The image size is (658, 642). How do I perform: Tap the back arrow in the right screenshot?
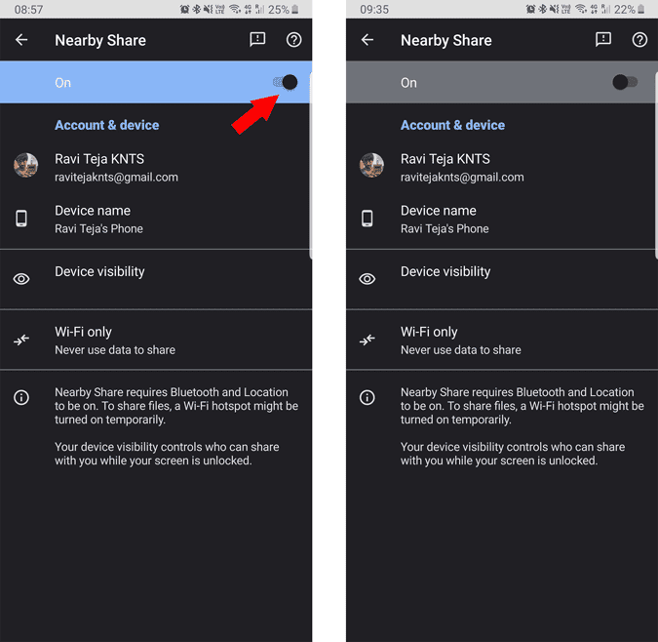[368, 40]
